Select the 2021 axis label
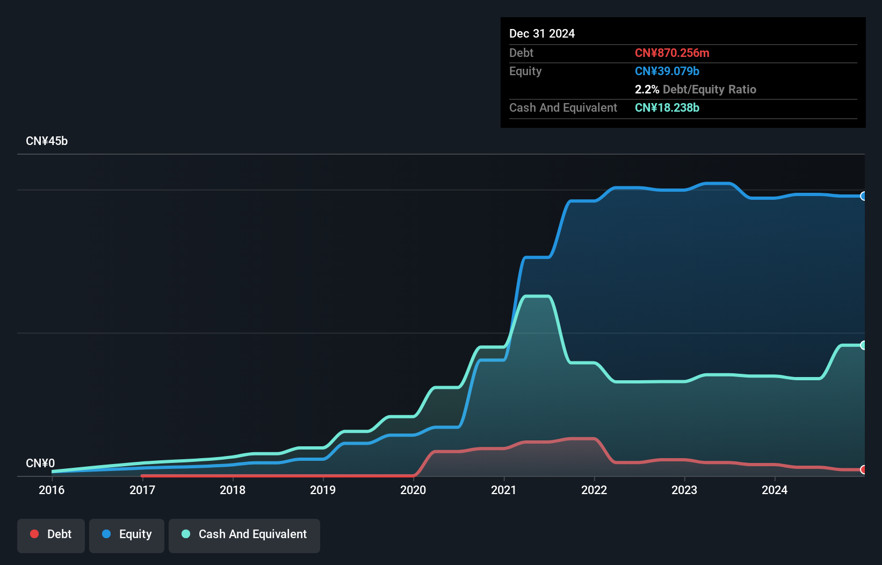Screen dimensions: 882x565 [504, 490]
